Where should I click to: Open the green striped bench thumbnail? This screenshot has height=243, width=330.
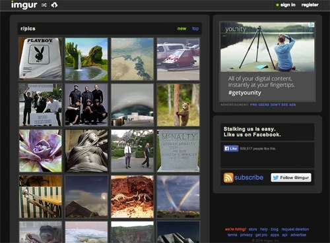(x=40, y=196)
